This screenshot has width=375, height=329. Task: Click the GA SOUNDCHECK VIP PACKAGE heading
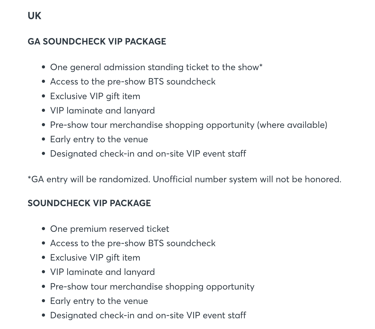[x=97, y=41]
